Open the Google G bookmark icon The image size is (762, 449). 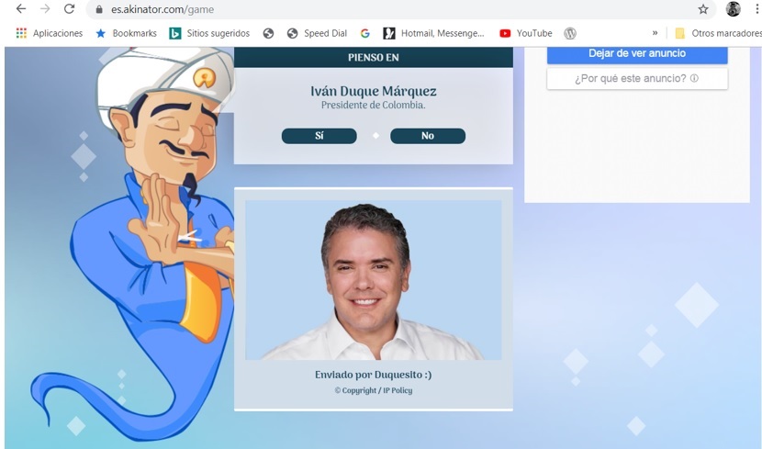(x=364, y=33)
